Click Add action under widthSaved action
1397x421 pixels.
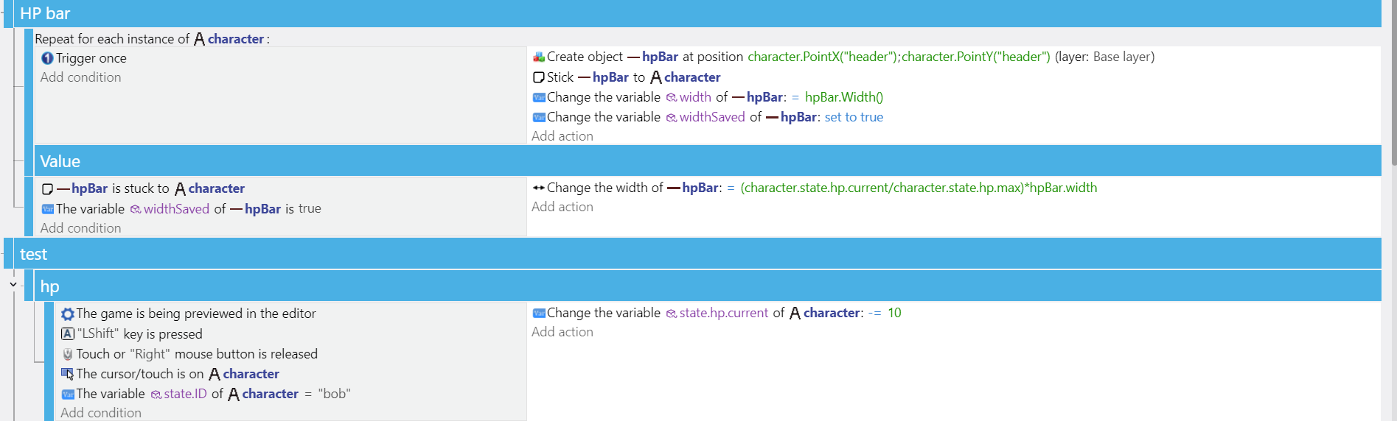[562, 136]
